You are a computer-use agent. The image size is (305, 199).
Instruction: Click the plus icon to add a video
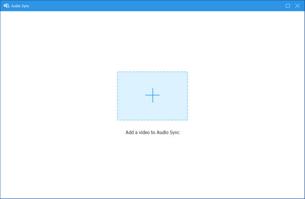click(152, 95)
